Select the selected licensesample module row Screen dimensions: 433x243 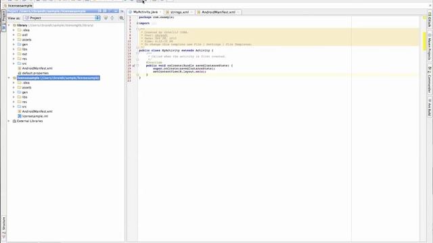(x=66, y=78)
